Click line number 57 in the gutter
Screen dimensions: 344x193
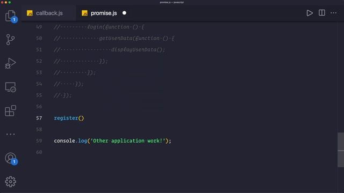point(39,118)
